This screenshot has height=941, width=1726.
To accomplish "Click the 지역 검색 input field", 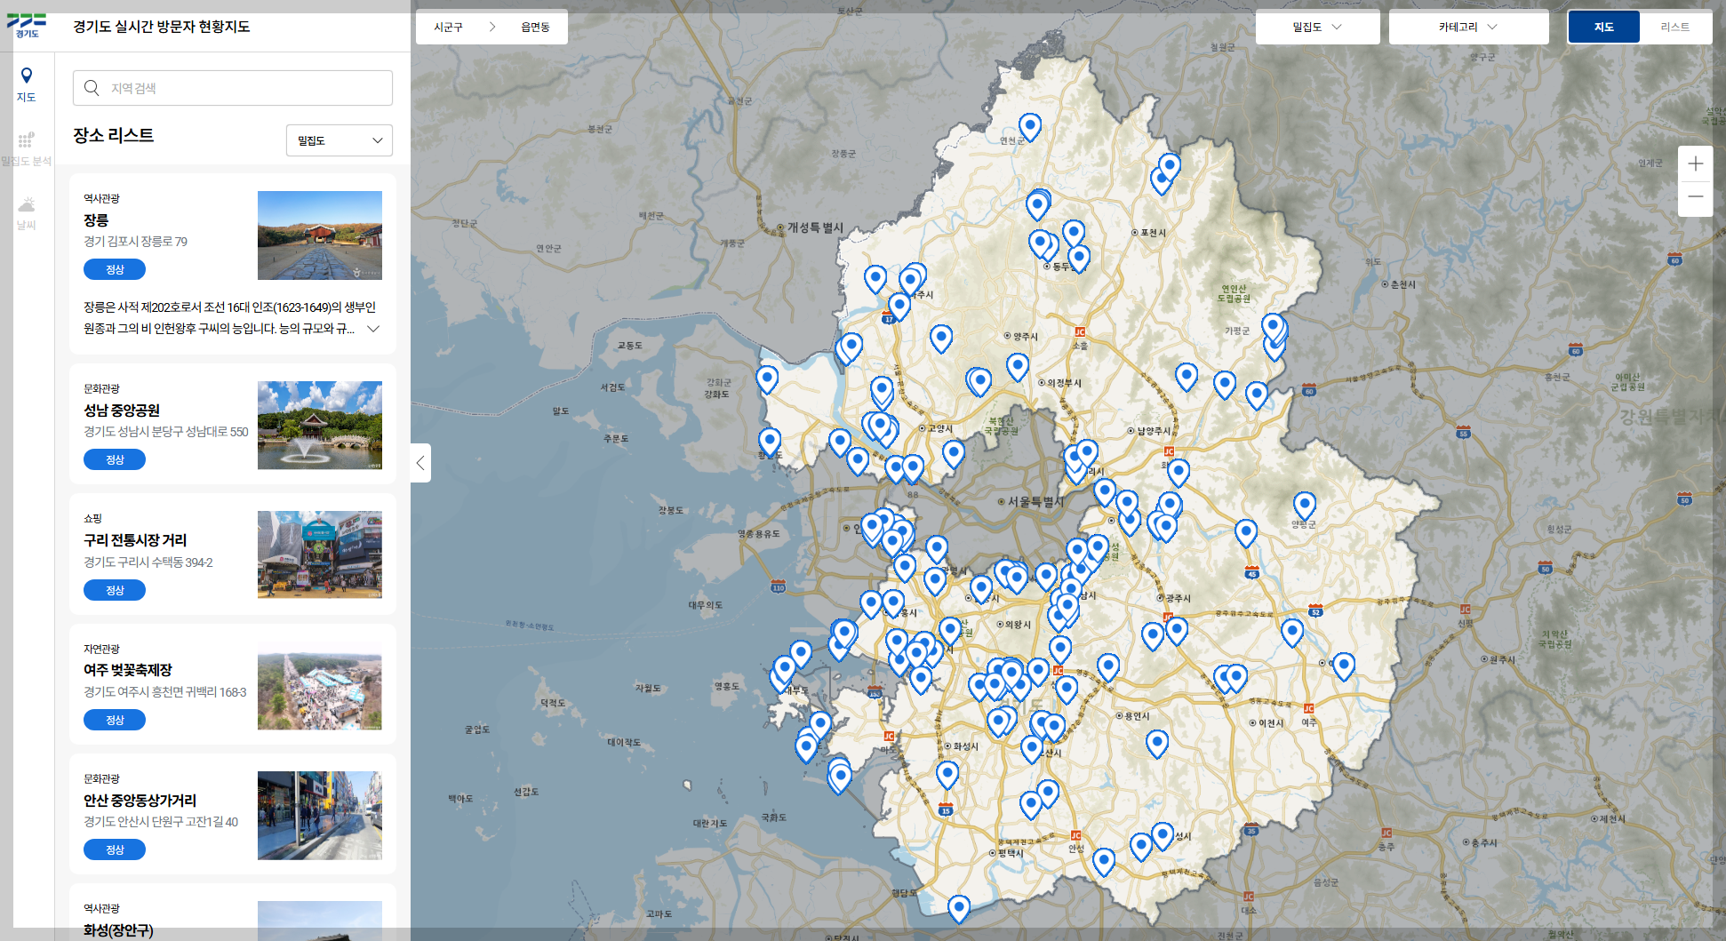I will (233, 88).
